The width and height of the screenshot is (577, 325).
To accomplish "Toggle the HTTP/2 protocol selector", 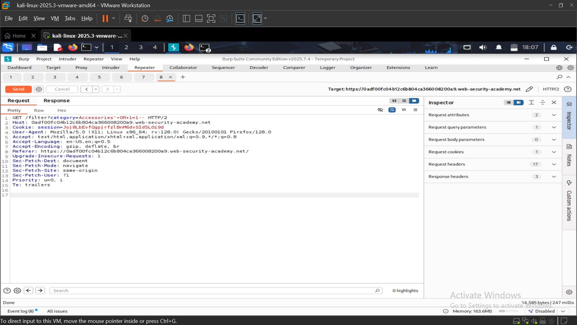I will (x=551, y=89).
